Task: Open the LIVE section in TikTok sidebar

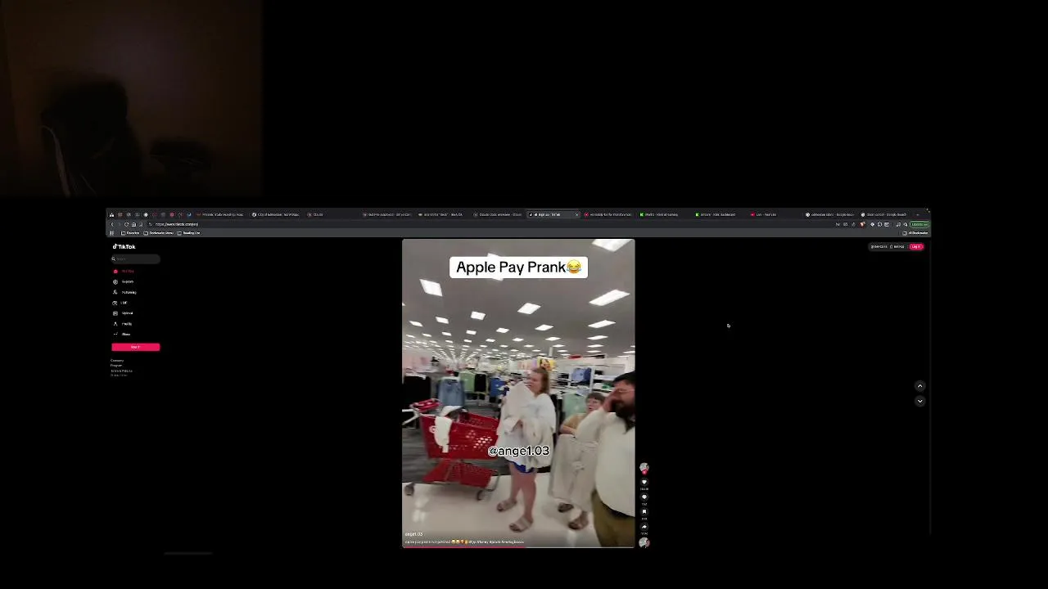Action: click(x=120, y=303)
